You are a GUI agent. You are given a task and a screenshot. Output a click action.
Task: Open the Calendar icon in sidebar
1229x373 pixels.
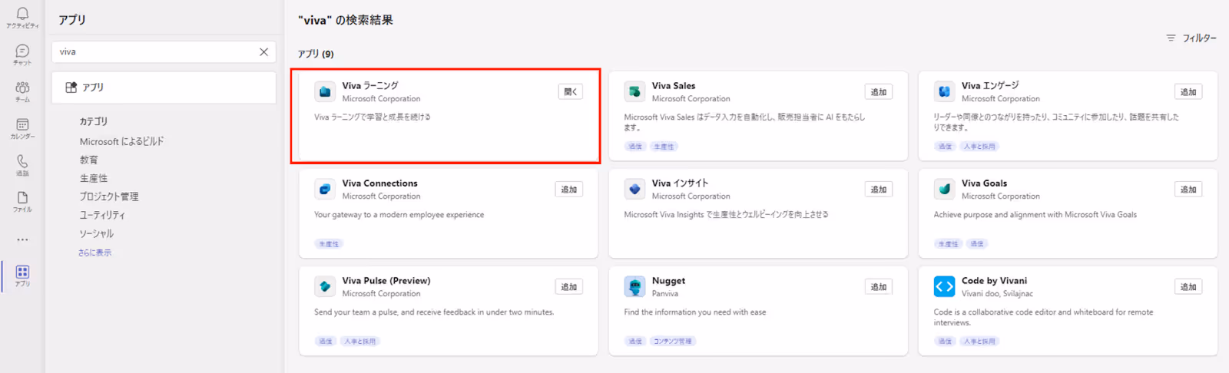pos(22,128)
